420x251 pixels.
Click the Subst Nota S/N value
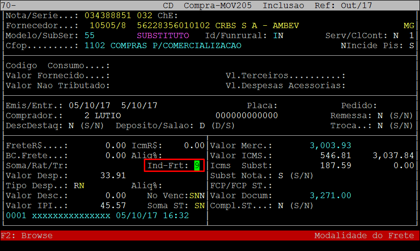point(280,176)
